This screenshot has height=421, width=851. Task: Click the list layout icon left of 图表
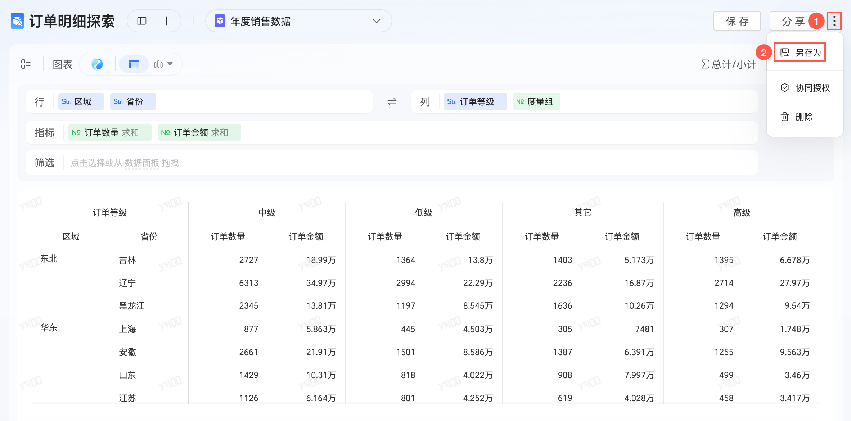tap(26, 64)
